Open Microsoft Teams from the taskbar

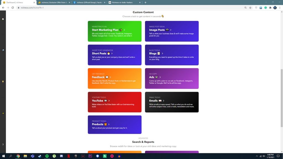click(33, 156)
